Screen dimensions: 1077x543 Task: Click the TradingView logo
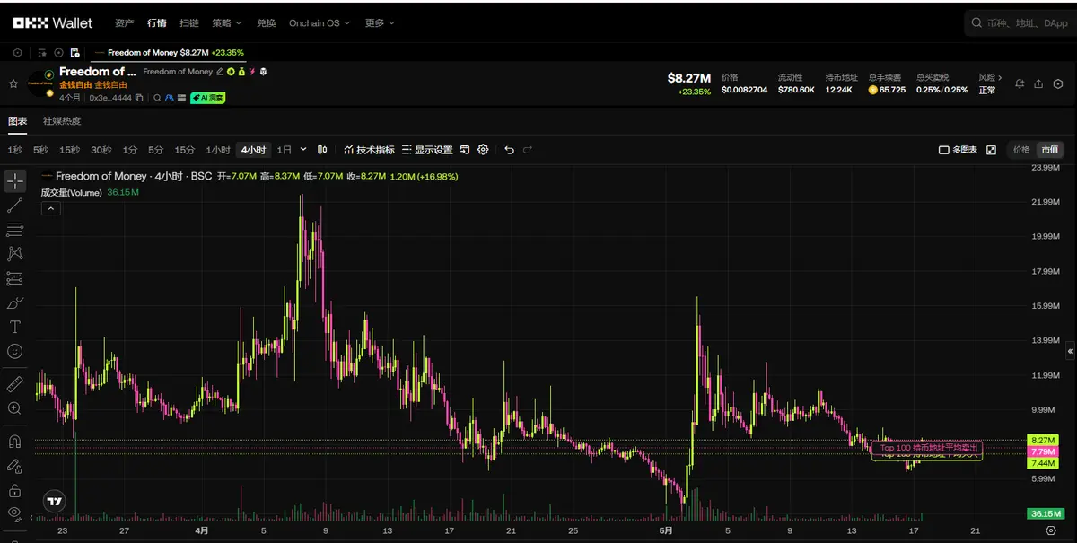point(54,502)
